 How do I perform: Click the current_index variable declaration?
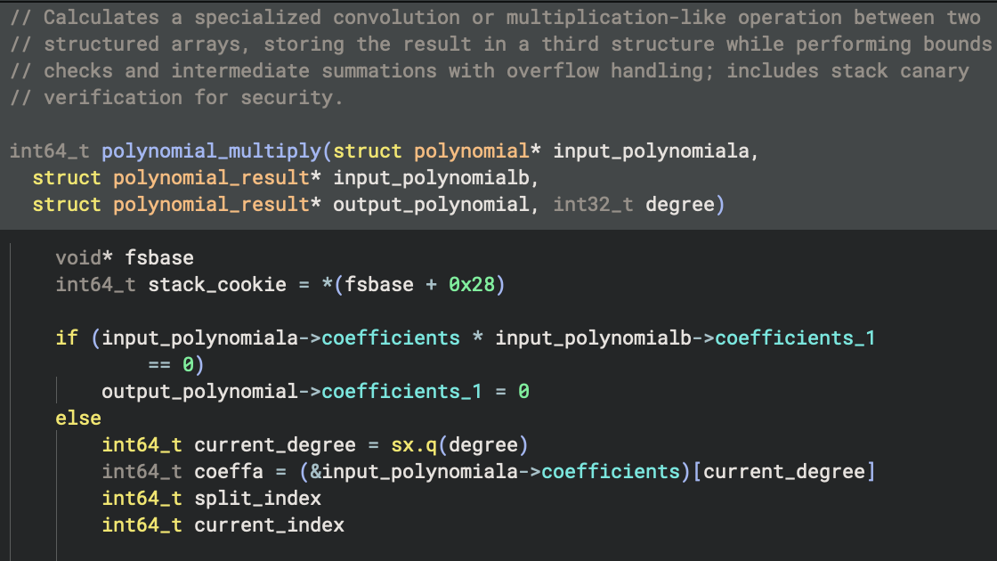coord(269,524)
